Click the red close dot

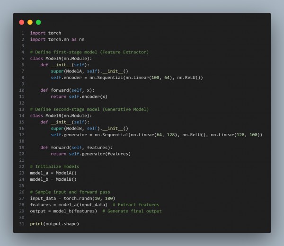tap(22, 22)
